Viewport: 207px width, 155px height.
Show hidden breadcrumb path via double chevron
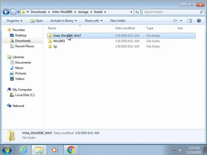pos(28,12)
